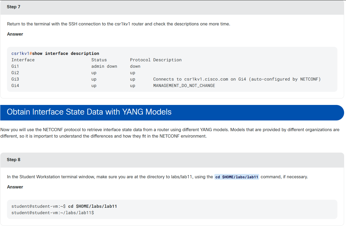346x227 pixels.
Task: Click the Description column header in output
Action: pyautogui.click(x=167, y=60)
